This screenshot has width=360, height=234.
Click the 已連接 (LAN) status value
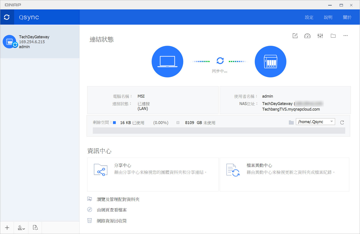[144, 106]
